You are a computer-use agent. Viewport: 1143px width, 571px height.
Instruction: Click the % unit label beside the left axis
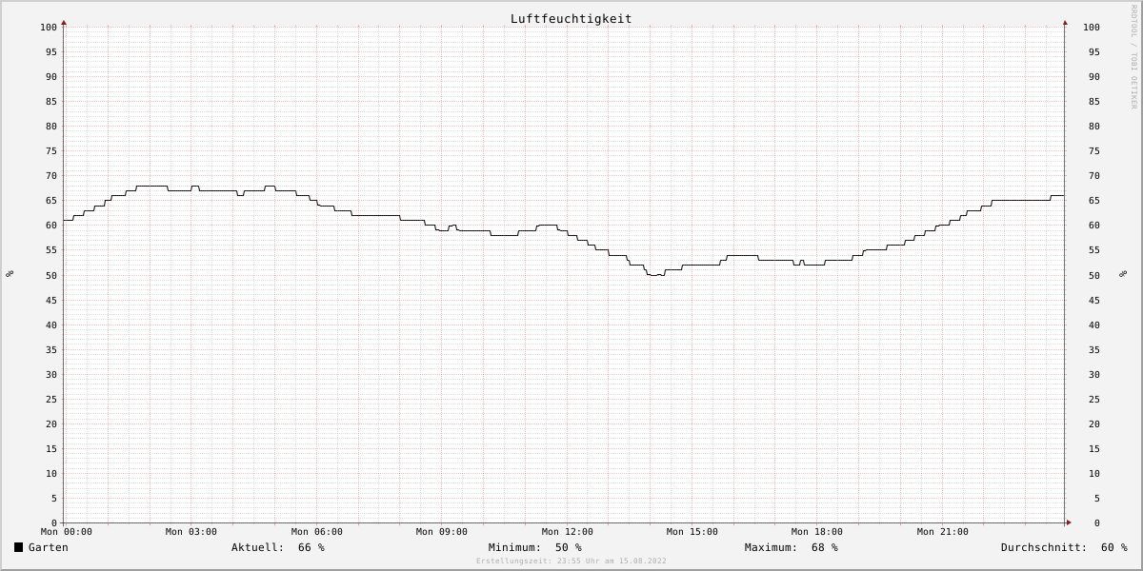point(10,274)
